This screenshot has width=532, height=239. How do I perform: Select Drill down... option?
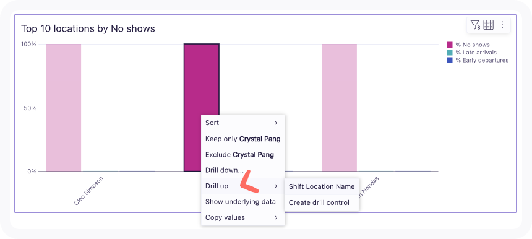(x=242, y=170)
